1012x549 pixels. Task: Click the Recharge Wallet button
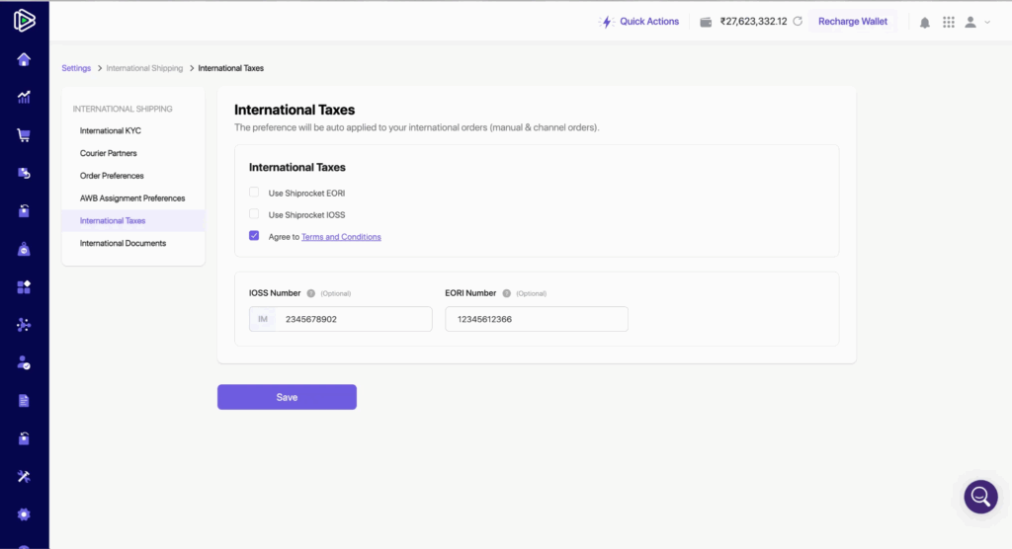coord(852,22)
